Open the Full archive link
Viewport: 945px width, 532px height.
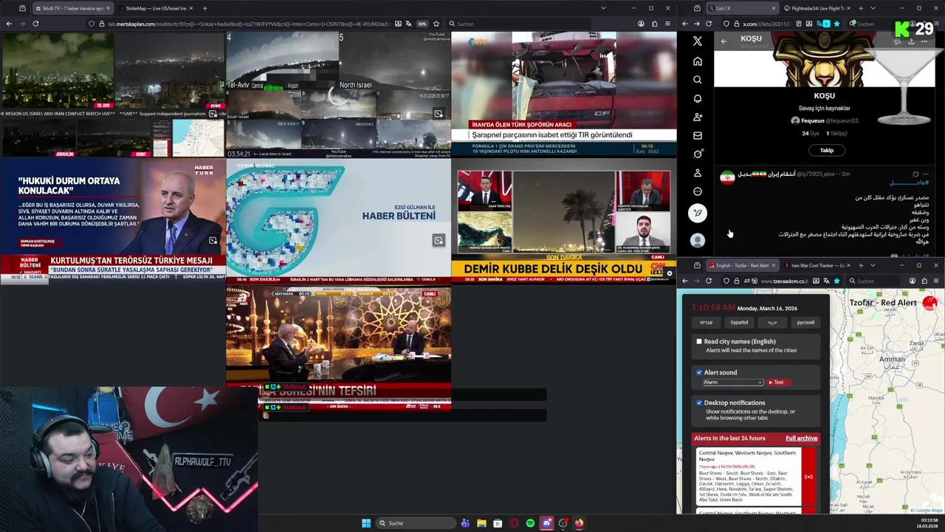tap(801, 438)
